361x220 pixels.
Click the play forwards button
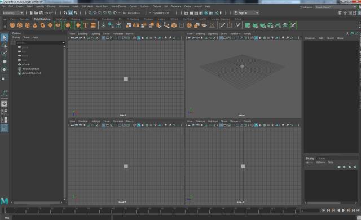(x=344, y=210)
